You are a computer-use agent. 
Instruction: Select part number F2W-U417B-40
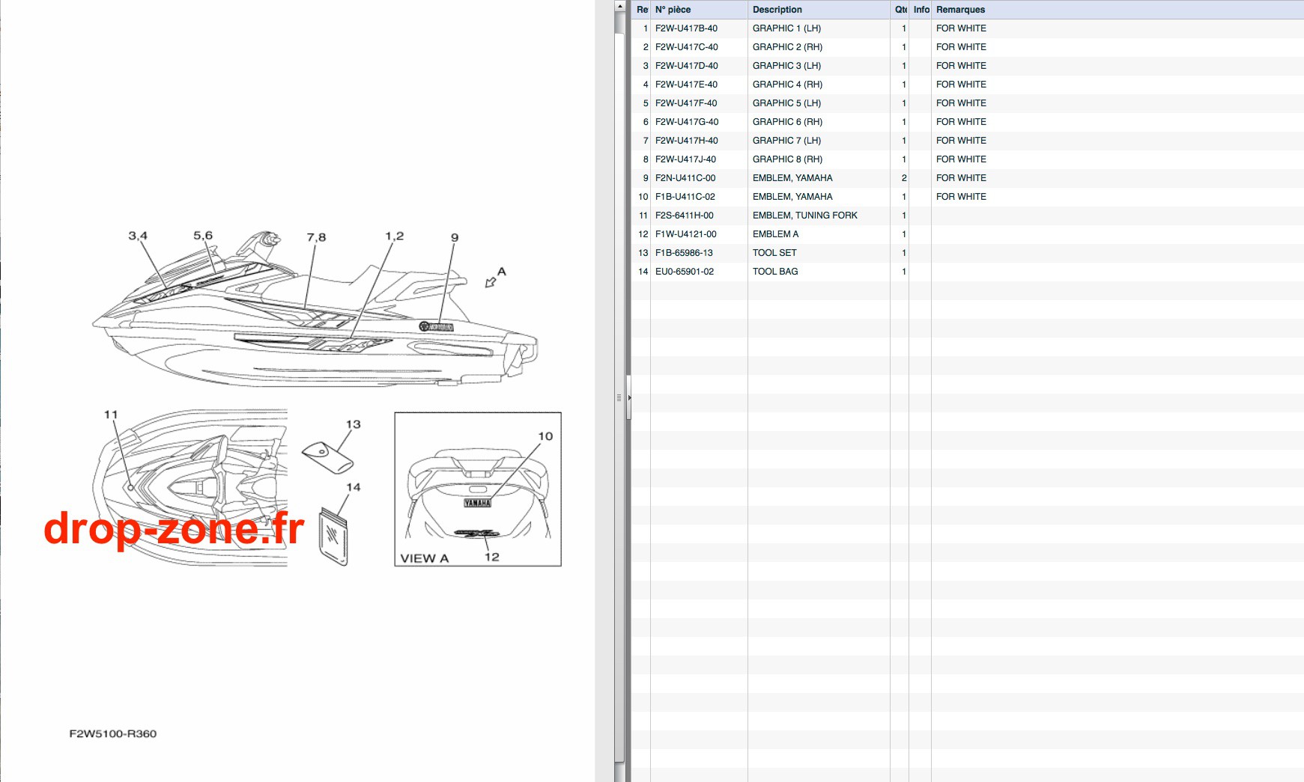click(x=686, y=28)
